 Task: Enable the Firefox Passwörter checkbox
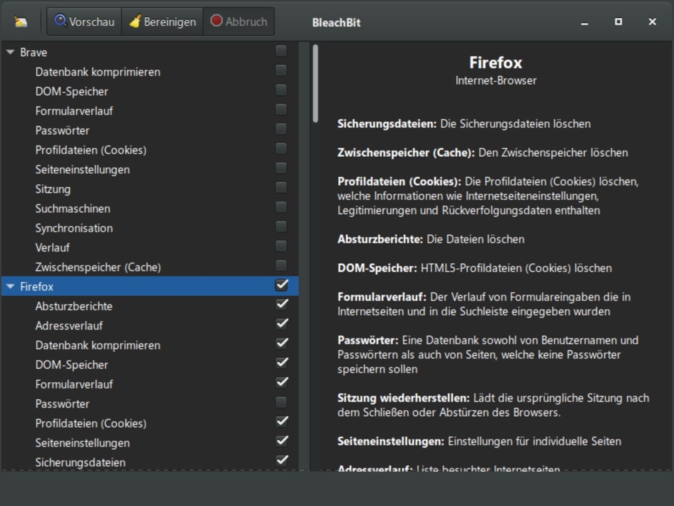coord(281,402)
